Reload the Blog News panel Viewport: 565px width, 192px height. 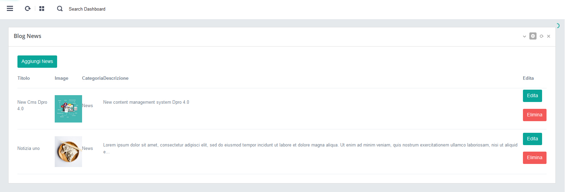(541, 36)
